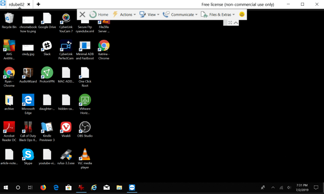
Task: Open the Home item in TeamViewer toolbar
Action: tap(99, 14)
